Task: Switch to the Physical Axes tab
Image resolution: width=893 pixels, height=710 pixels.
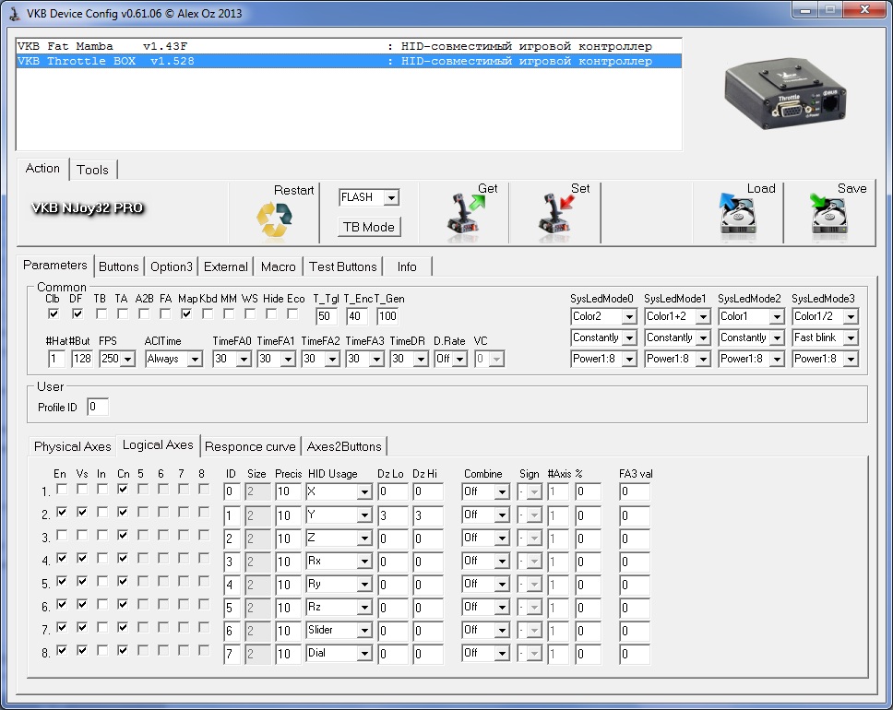Action: [72, 446]
